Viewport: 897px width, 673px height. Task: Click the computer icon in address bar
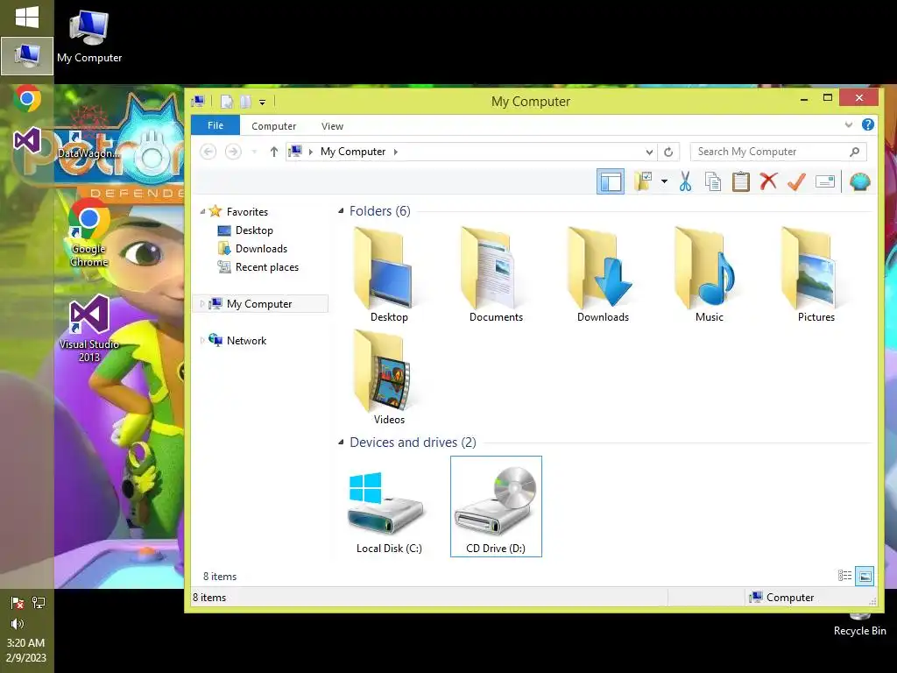point(295,152)
